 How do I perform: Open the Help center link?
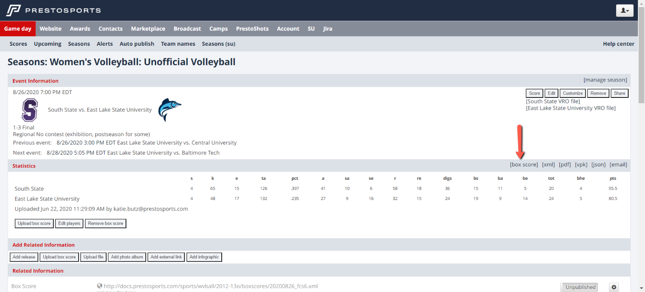pos(619,44)
